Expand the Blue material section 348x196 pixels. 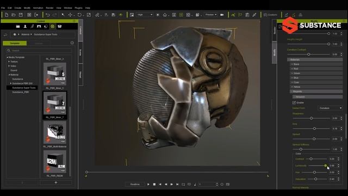click(x=316, y=78)
